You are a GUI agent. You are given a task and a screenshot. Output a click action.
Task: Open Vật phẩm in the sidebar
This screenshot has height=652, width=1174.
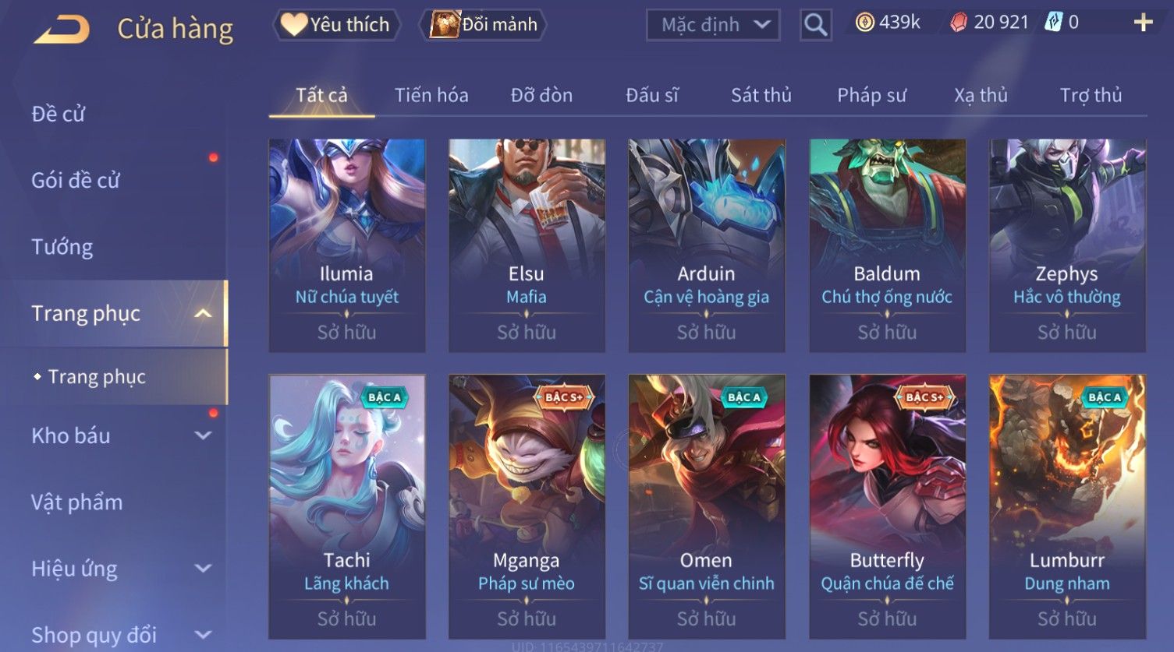pos(77,502)
